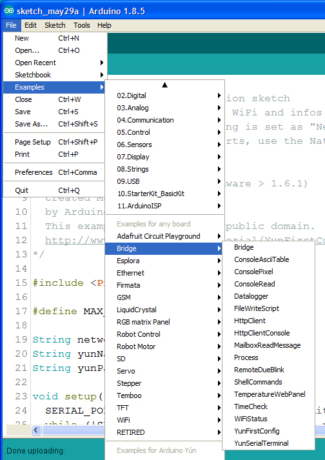Screen dimensions: 325x460
Task: Click the Arduino logo in the title bar
Action: pos(9,11)
